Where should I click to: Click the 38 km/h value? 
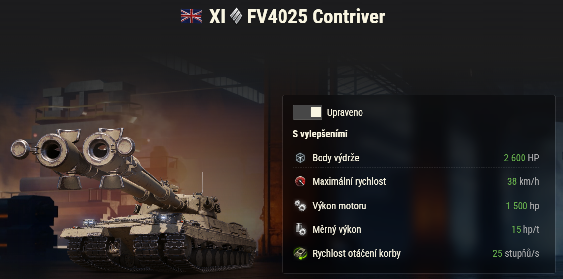[x=523, y=181]
